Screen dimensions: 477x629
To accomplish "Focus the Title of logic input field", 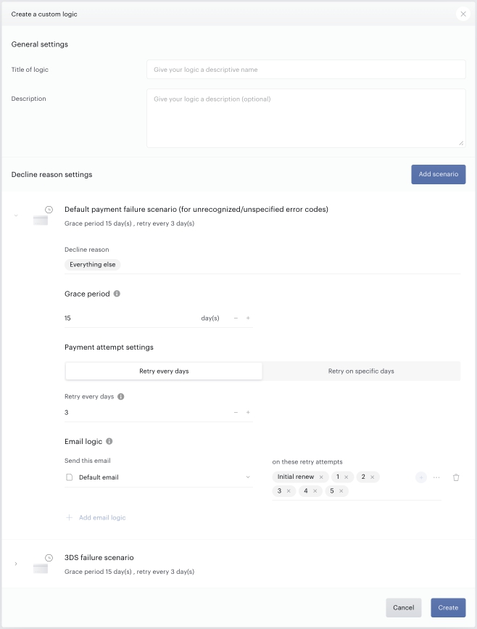I will click(x=306, y=70).
